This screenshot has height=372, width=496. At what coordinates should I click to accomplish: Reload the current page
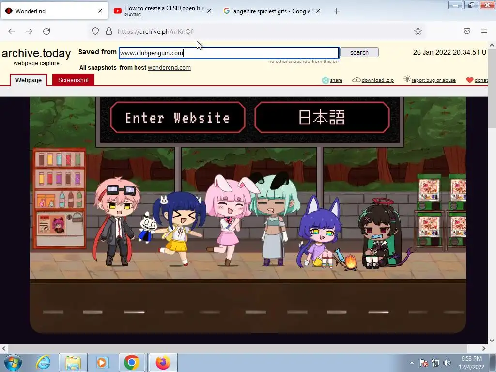coord(46,31)
